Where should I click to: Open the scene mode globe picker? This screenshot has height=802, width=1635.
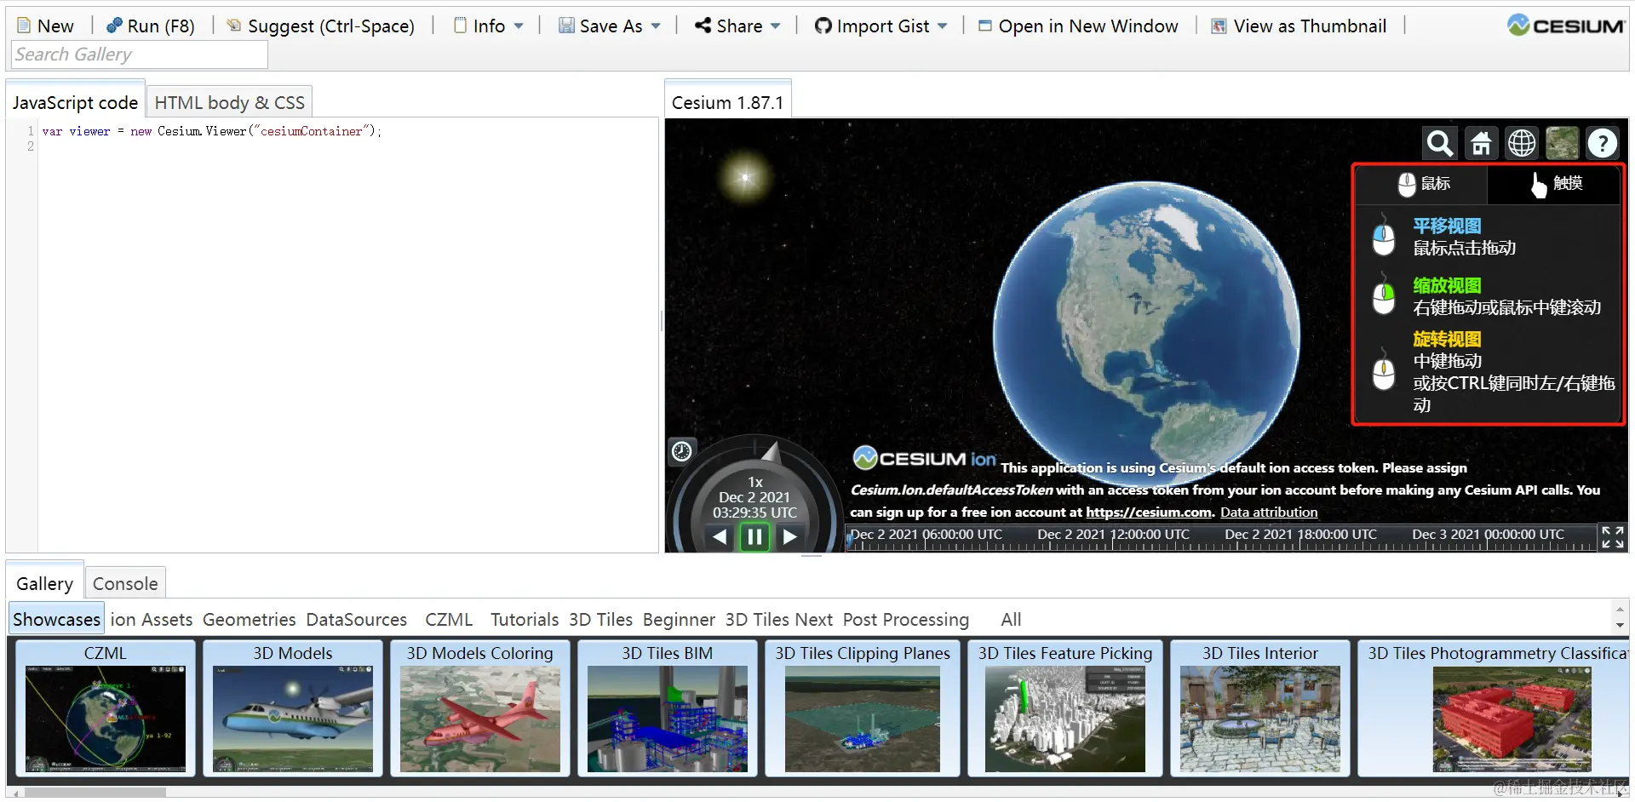(1522, 143)
